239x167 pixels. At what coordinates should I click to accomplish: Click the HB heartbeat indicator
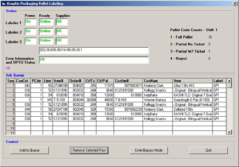tap(8, 68)
